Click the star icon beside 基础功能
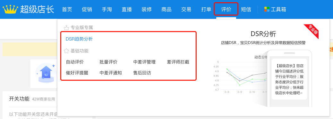Screen dimensions: 333x119 tap(66, 51)
